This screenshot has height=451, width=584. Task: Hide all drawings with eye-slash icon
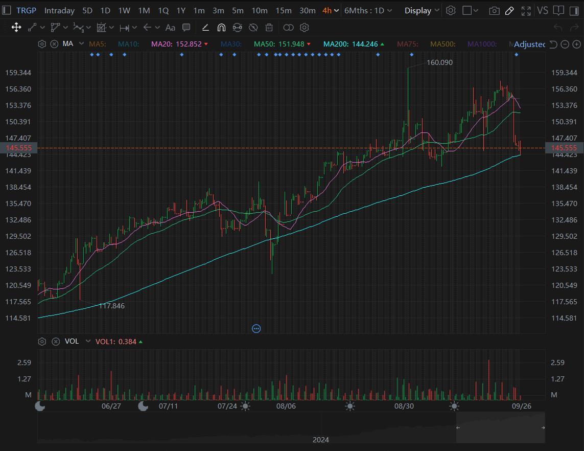(253, 27)
